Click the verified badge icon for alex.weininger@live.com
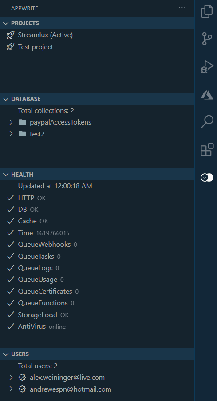Screen dimensions: 217x401 pos(23,378)
